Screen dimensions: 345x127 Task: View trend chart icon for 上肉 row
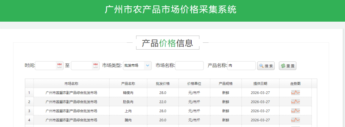click(x=295, y=111)
